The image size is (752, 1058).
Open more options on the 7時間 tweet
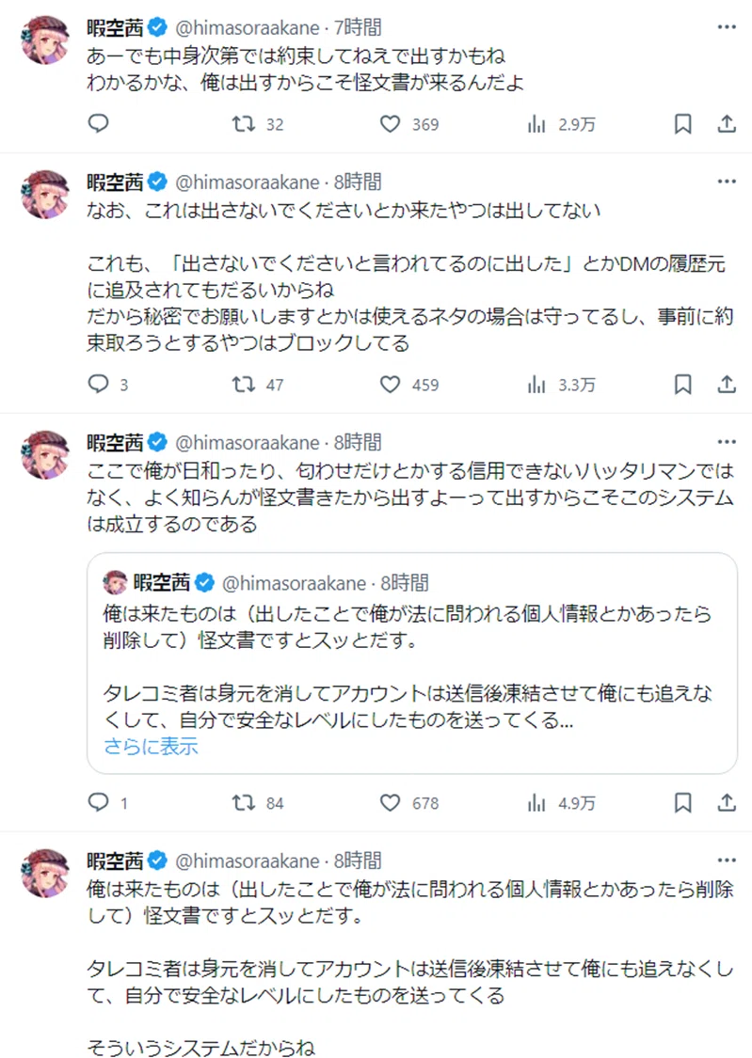(727, 27)
